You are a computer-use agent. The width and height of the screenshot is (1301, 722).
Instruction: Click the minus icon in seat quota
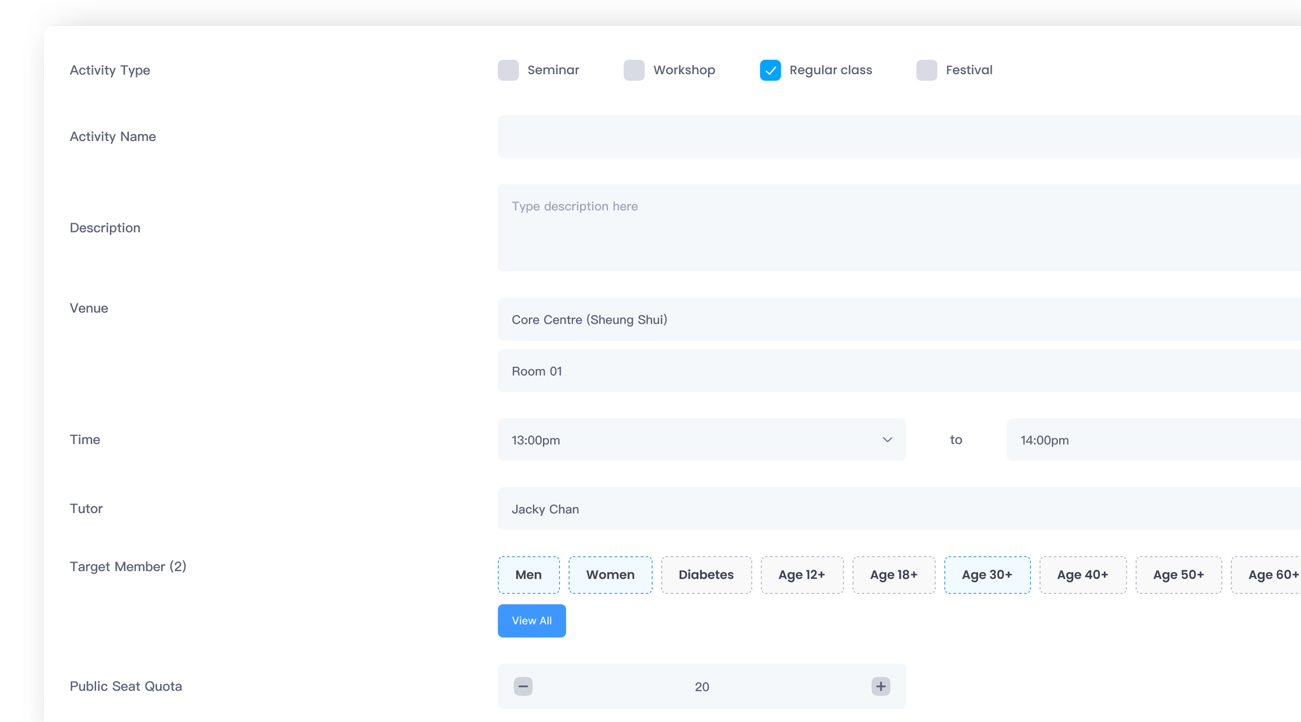tap(523, 686)
